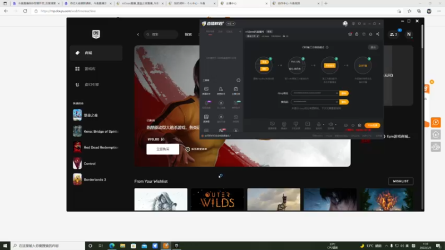Switch to the 探索 tab in Epic store

[x=189, y=34]
